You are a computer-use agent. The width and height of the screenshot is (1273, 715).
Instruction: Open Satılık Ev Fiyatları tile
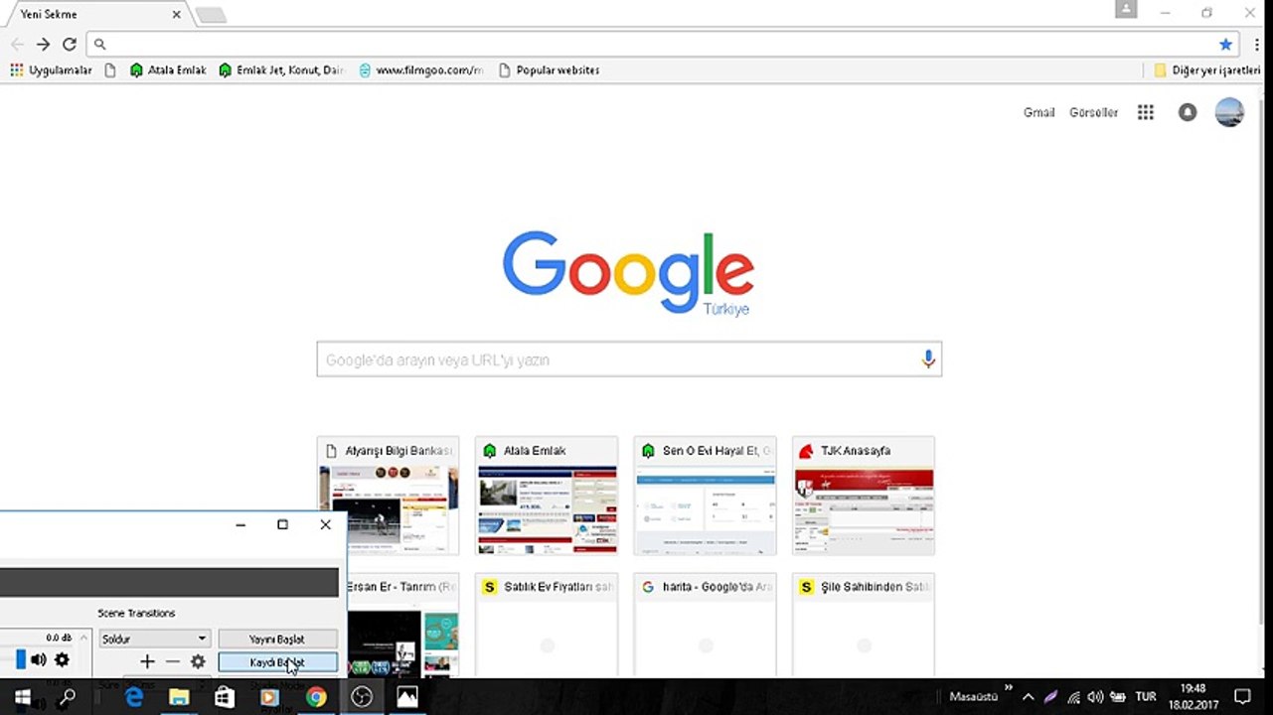coord(547,626)
